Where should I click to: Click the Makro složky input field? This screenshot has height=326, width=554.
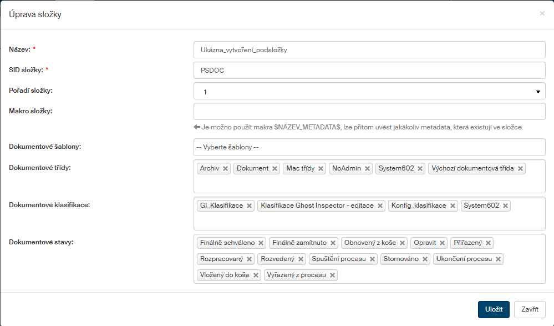click(x=369, y=112)
